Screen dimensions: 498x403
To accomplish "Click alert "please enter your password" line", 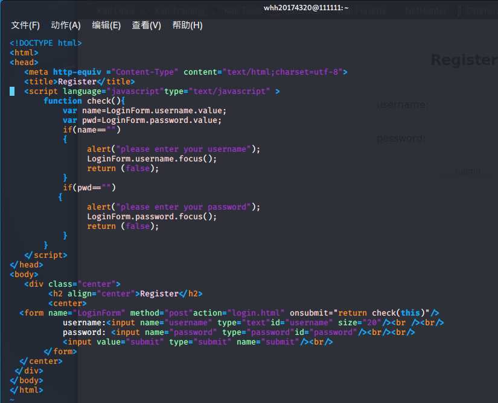I will coord(174,207).
